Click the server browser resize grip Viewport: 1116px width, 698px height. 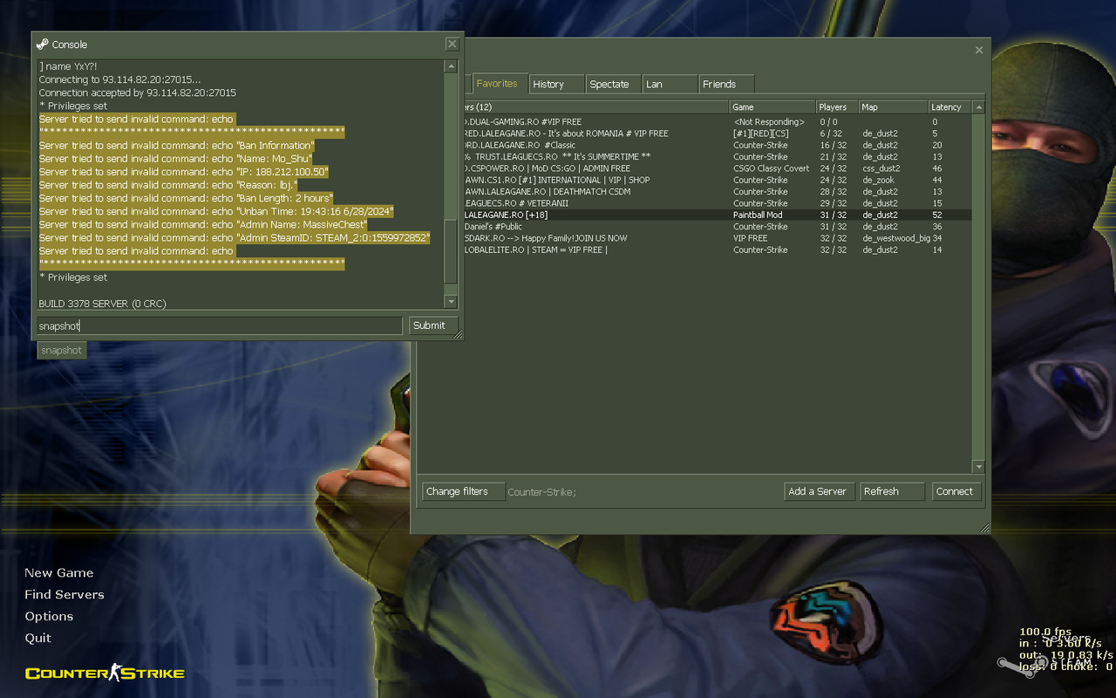[x=985, y=528]
